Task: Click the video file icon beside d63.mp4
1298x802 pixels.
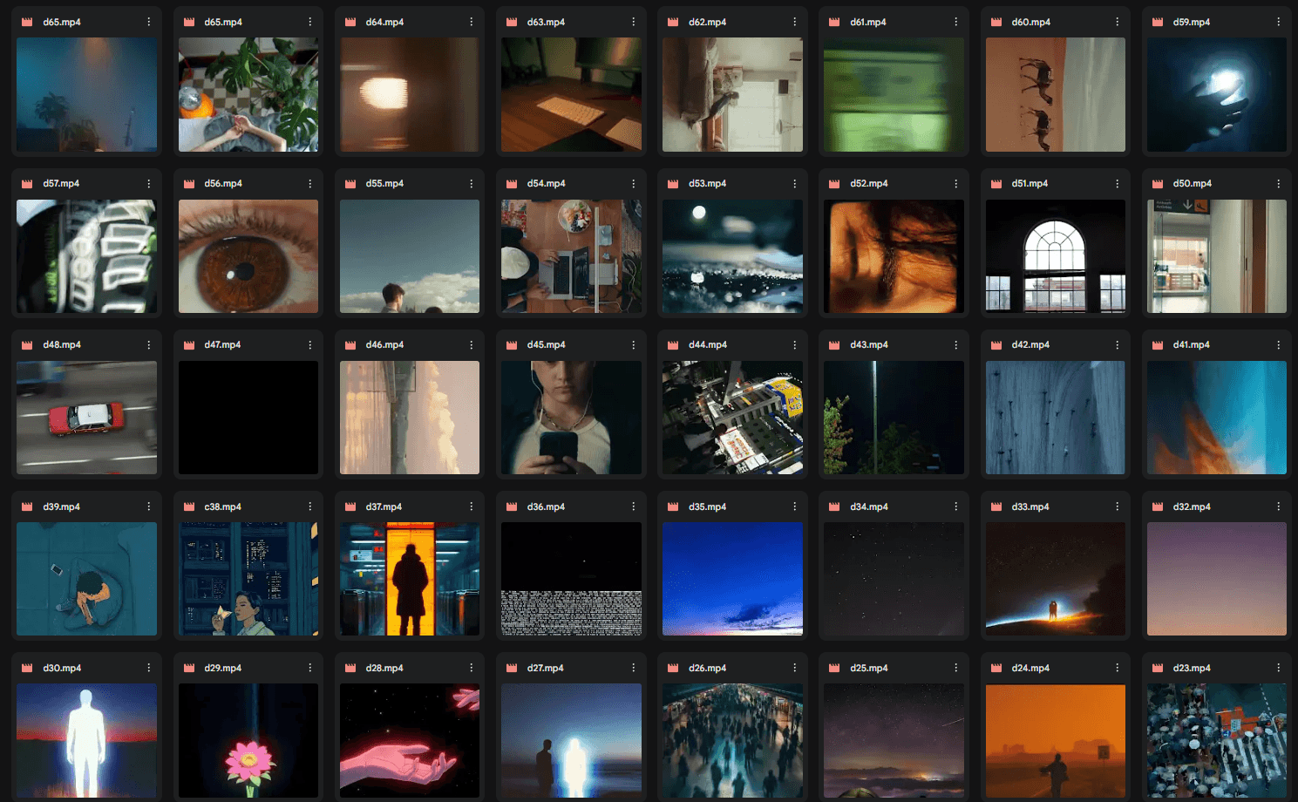Action: 512,23
